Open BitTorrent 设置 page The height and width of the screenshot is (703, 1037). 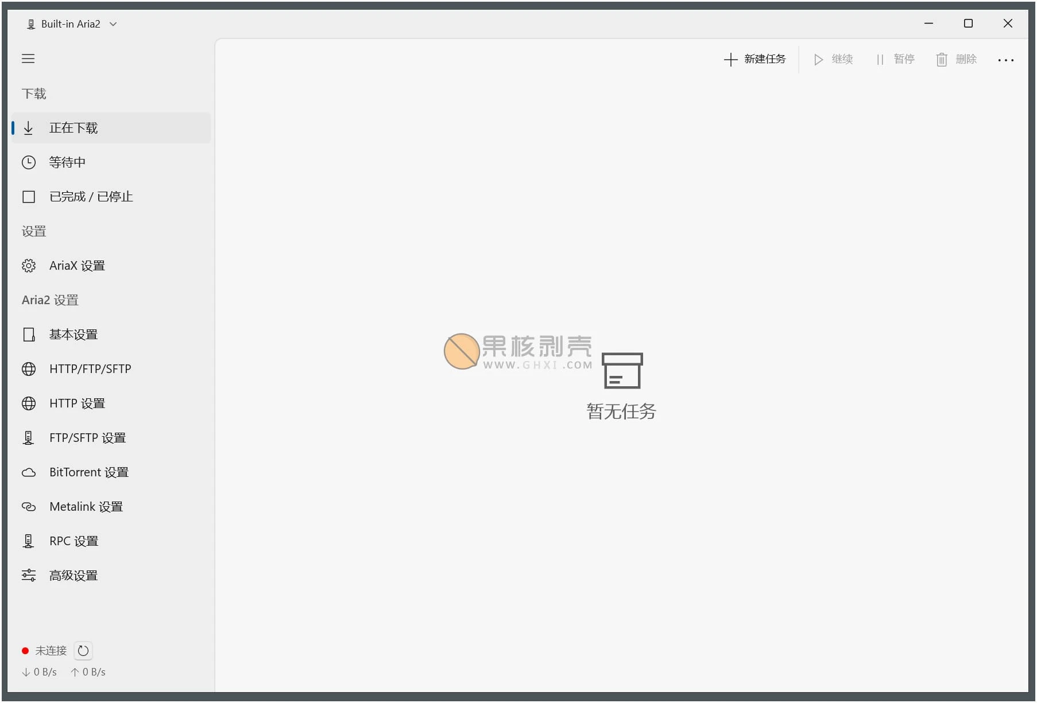click(111, 472)
